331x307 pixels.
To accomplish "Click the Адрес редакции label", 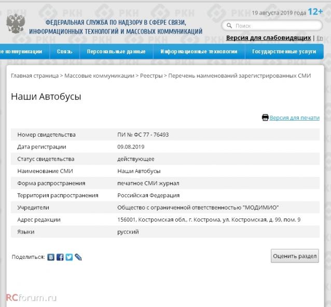I will (x=39, y=220).
